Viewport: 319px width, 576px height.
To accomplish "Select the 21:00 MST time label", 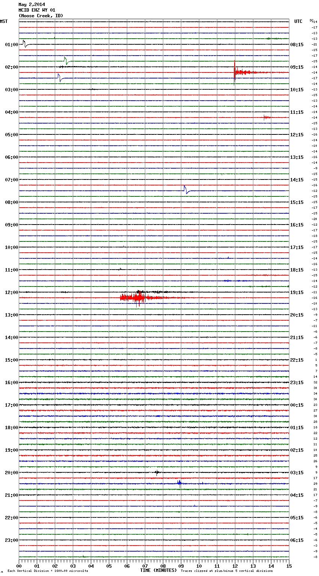I will pos(11,495).
